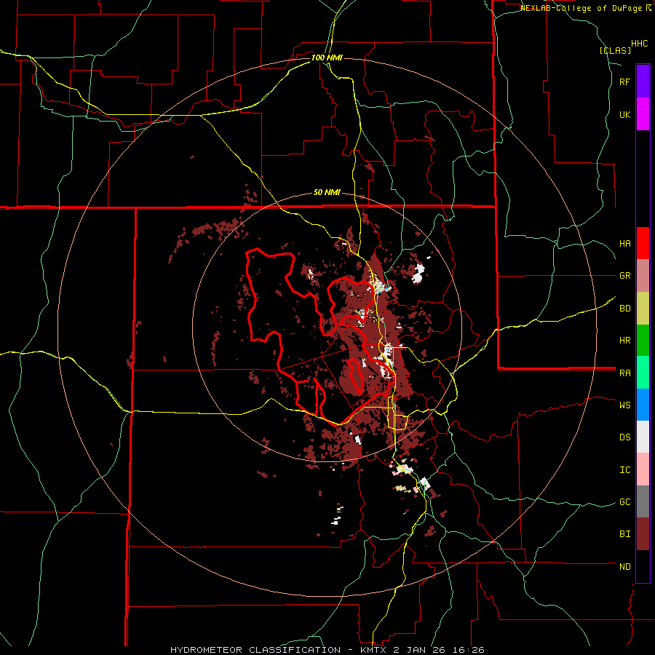Image resolution: width=655 pixels, height=655 pixels.
Task: Click the blue WS legend swatch
Action: point(643,405)
